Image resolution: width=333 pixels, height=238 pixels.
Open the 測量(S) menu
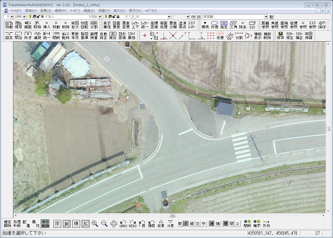click(x=104, y=10)
